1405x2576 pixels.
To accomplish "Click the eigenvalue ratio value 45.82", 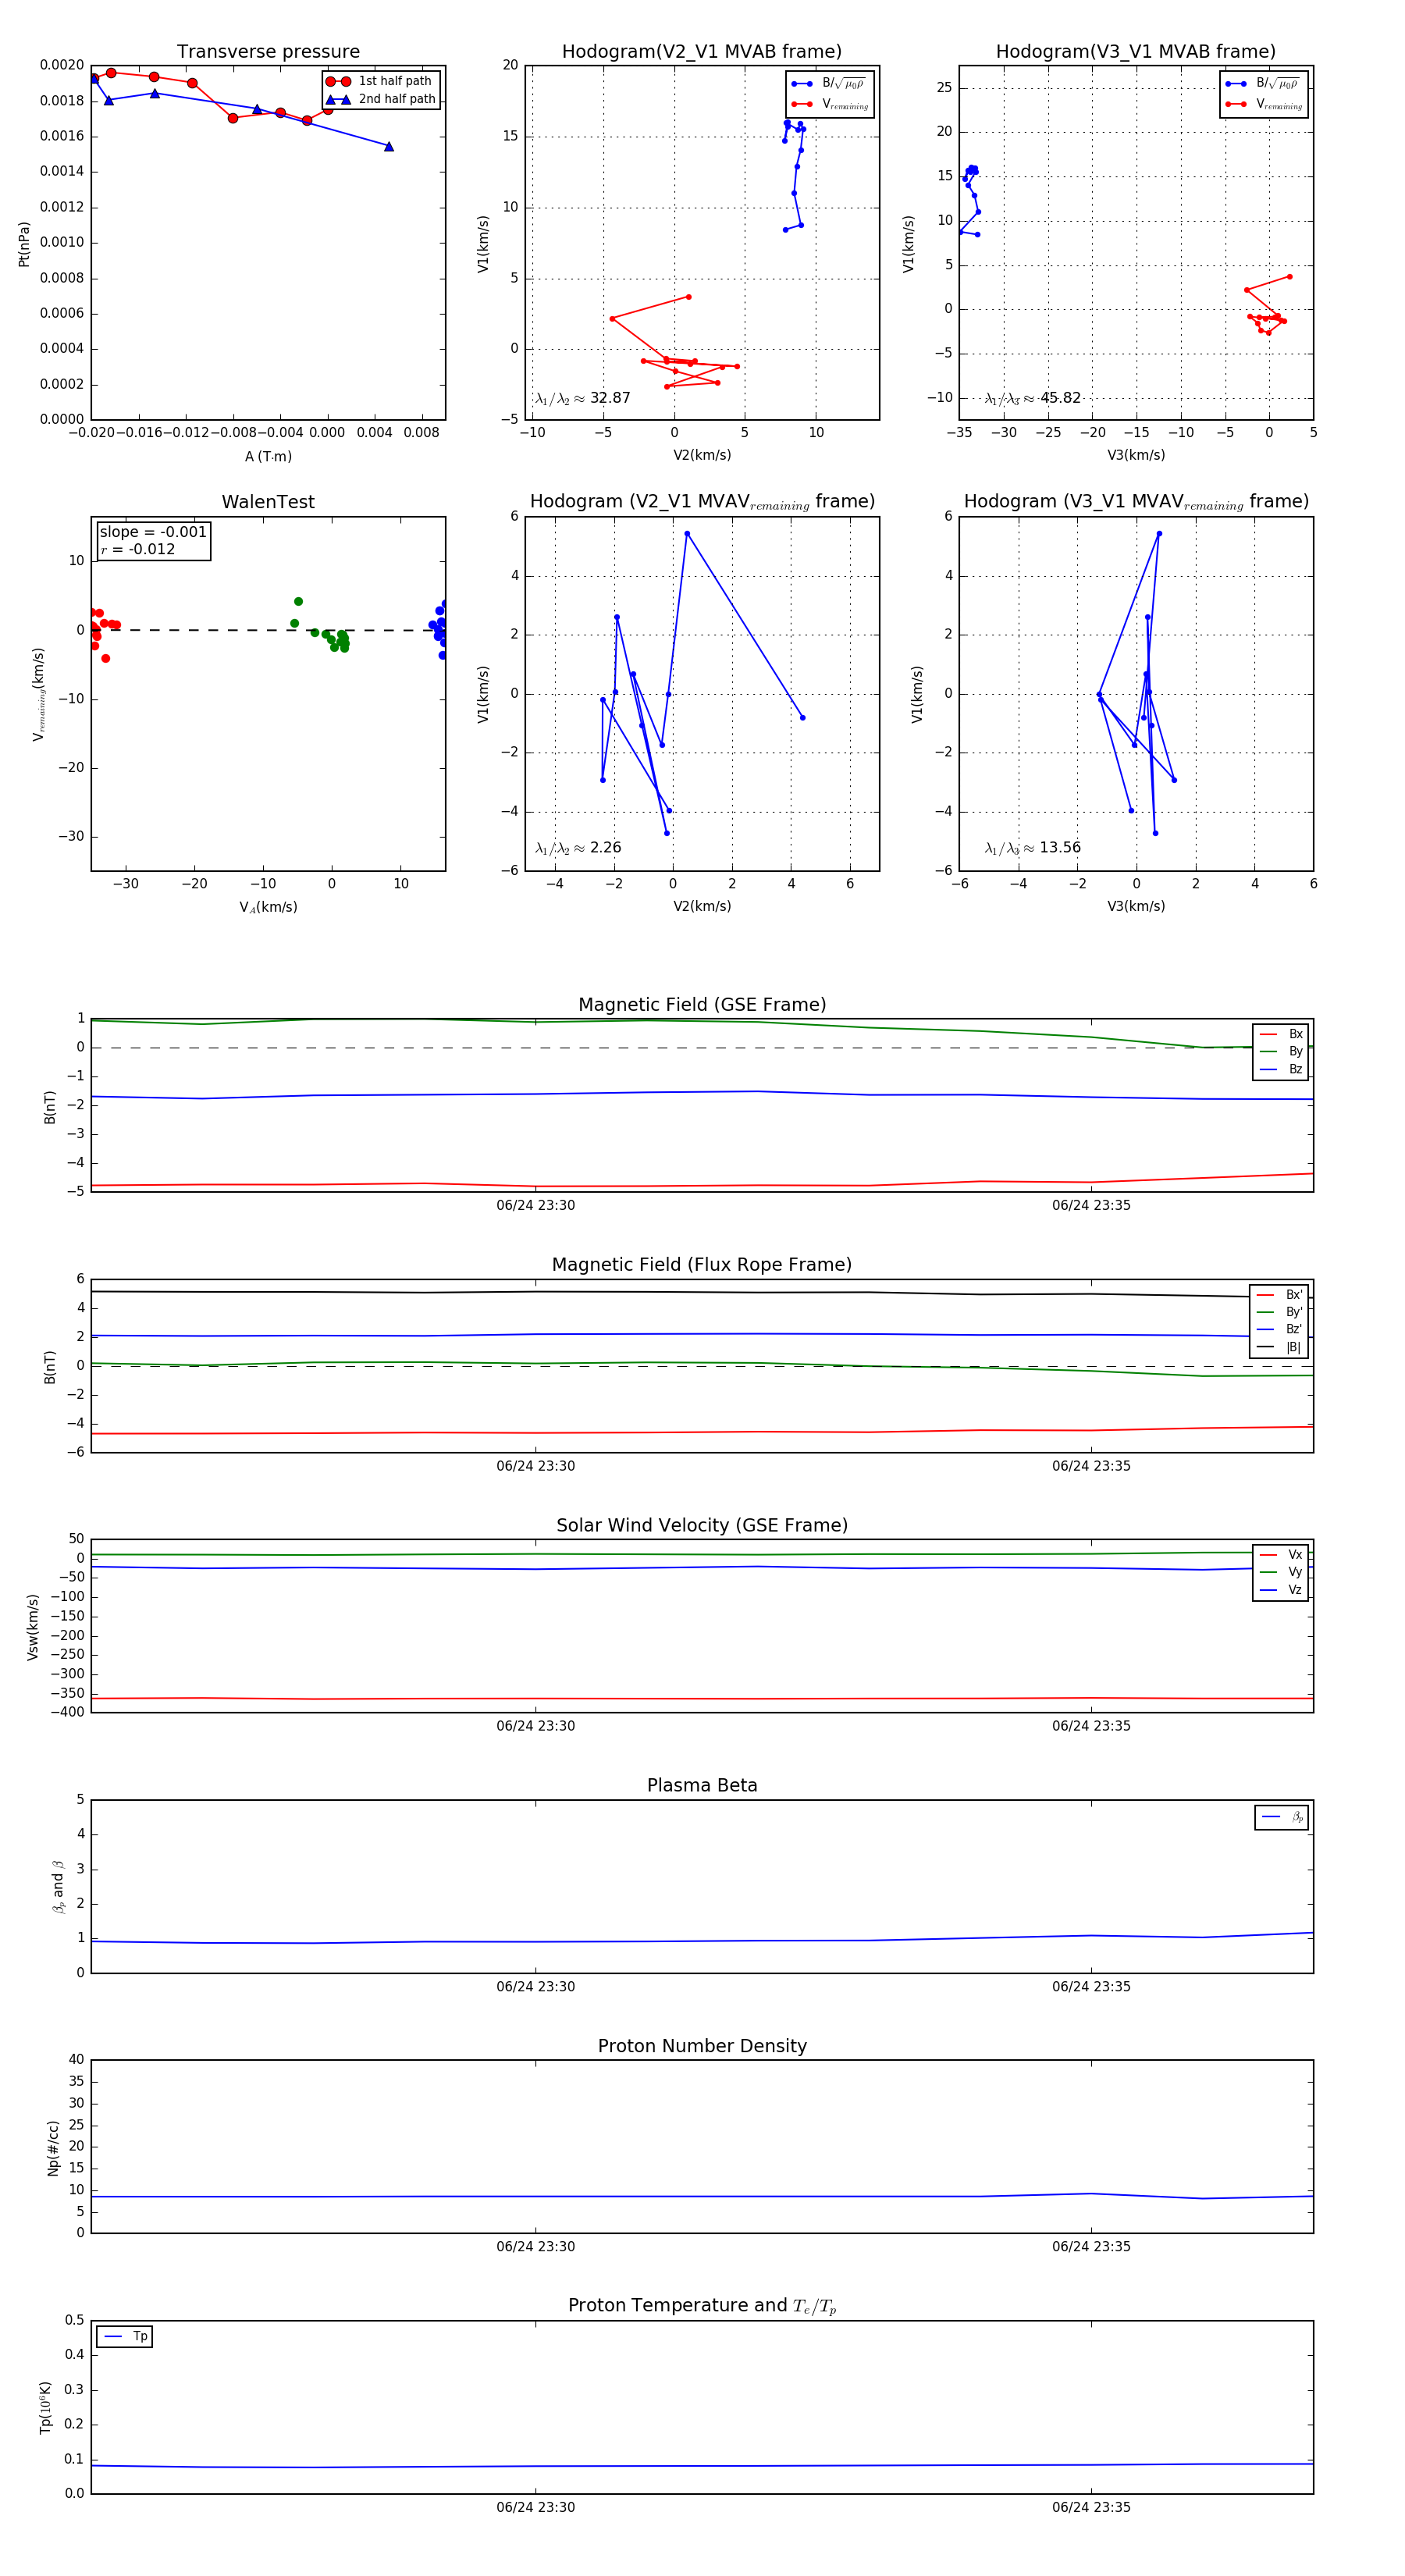I will click(1060, 398).
